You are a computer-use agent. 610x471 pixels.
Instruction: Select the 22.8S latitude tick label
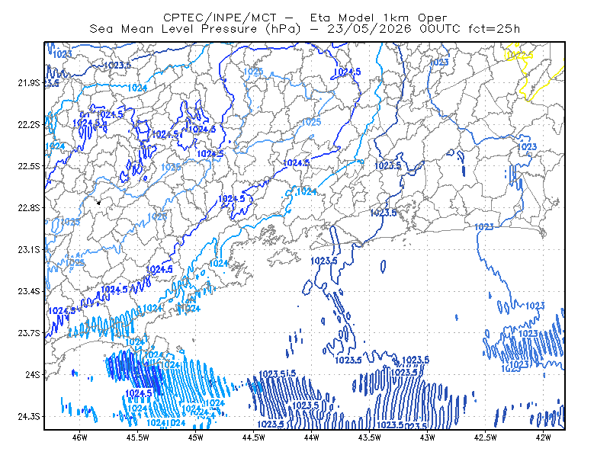(x=29, y=208)
